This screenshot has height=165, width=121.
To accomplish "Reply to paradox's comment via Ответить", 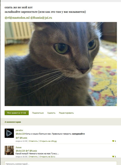I will 33,141.
